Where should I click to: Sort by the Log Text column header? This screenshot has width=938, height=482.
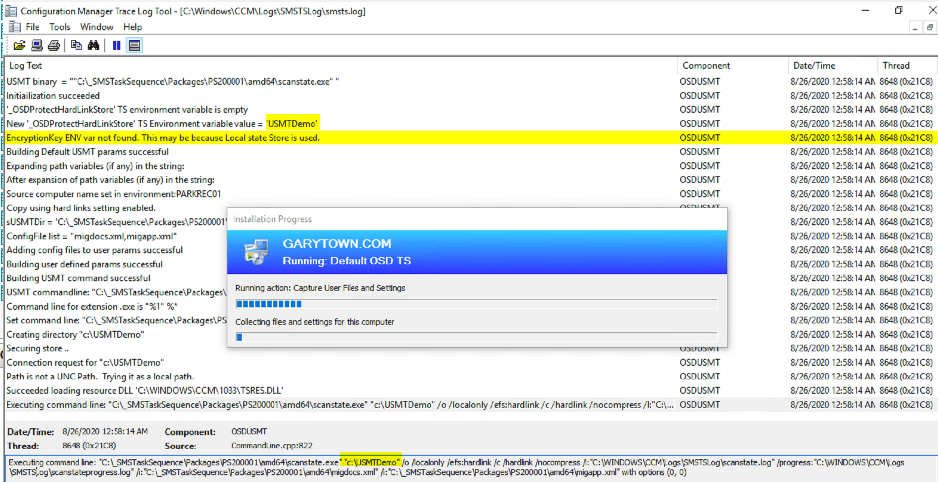(26, 66)
